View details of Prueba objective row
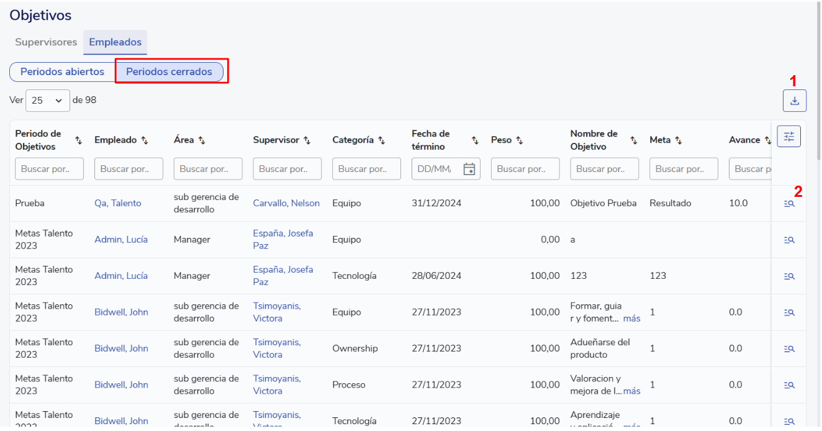Viewport: 822px width, 431px height. [x=788, y=204]
